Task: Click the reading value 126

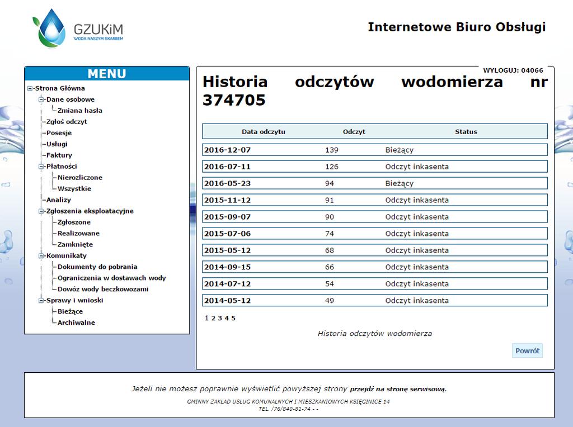Action: [x=332, y=167]
